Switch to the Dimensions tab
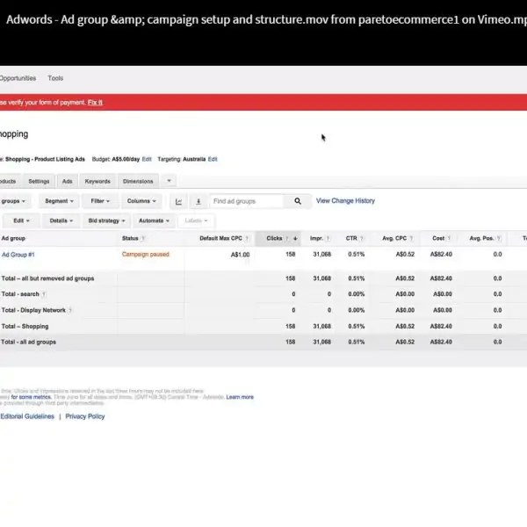The image size is (527, 527). (x=138, y=181)
